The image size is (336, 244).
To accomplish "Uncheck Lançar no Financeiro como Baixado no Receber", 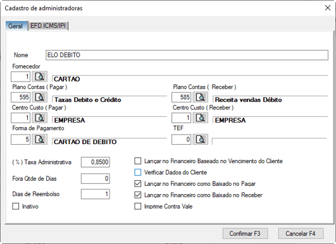I will click(x=138, y=195).
